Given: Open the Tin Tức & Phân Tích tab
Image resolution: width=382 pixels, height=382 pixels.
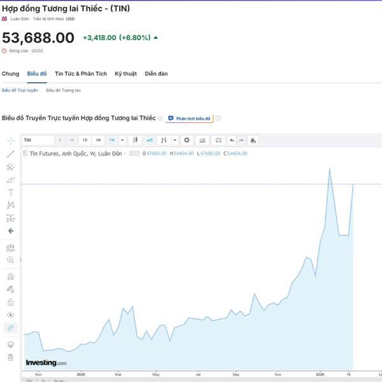Looking at the screenshot, I should coord(81,74).
